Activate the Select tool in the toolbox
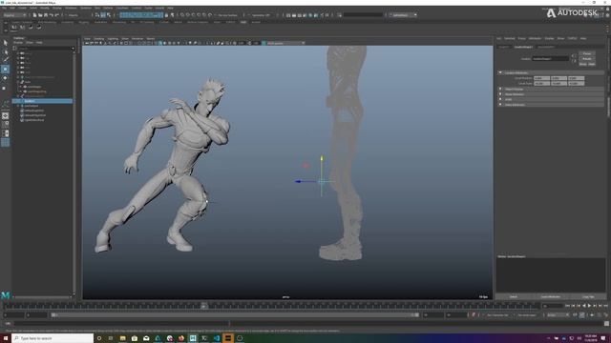 tap(5, 42)
